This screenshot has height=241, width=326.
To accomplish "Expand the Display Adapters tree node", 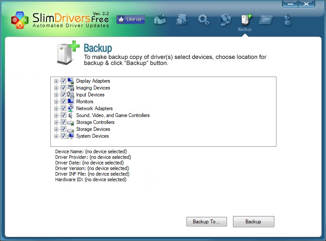I will pos(56,81).
